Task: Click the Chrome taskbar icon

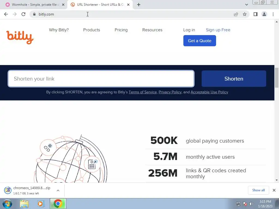Action: click(x=58, y=204)
